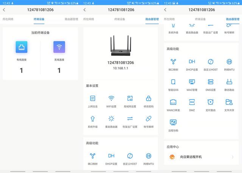Go back using the left screen's arrow
The image size is (242, 173).
[x=4, y=10]
